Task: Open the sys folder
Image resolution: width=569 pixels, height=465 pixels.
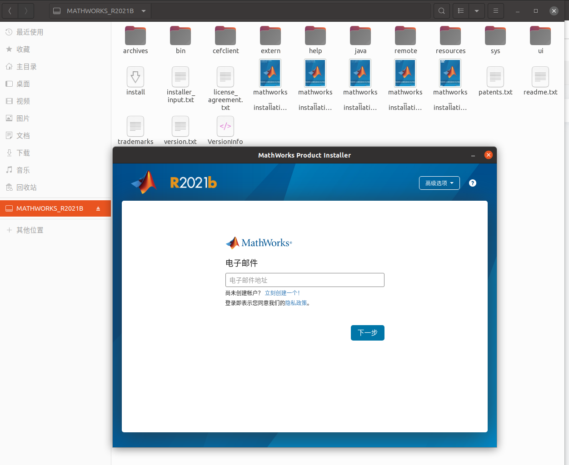Action: coord(495,40)
